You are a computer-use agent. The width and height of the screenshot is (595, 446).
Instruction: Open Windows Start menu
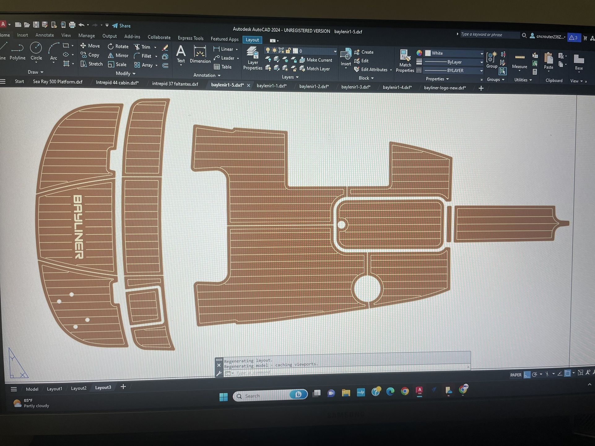pyautogui.click(x=223, y=397)
